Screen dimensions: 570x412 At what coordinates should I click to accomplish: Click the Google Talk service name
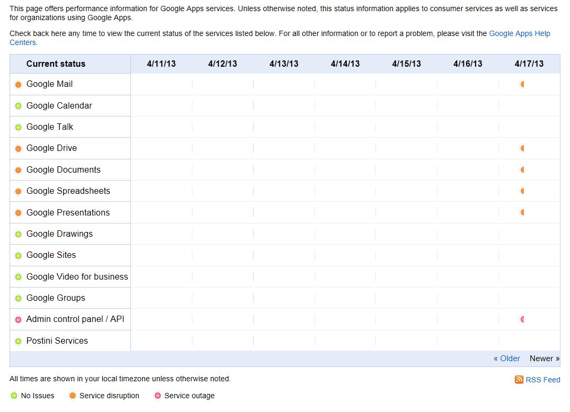click(50, 127)
